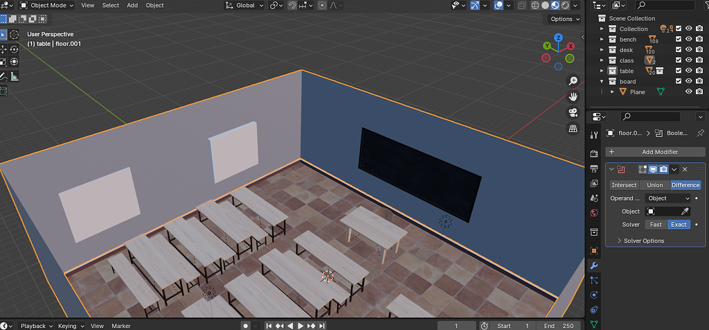
Task: Open the View menu in viewport header
Action: (x=88, y=6)
